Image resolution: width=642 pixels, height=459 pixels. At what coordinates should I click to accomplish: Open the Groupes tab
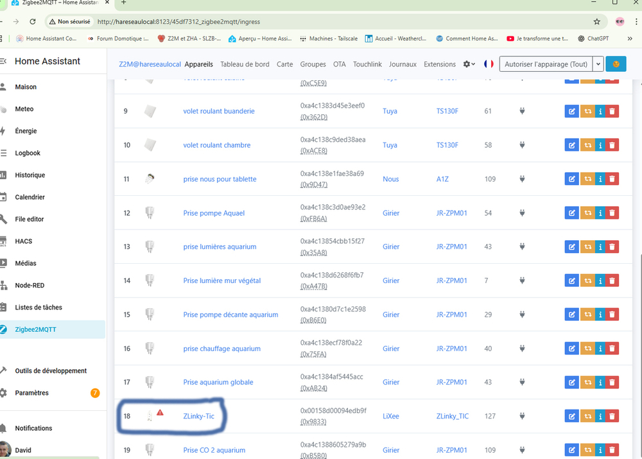point(313,64)
